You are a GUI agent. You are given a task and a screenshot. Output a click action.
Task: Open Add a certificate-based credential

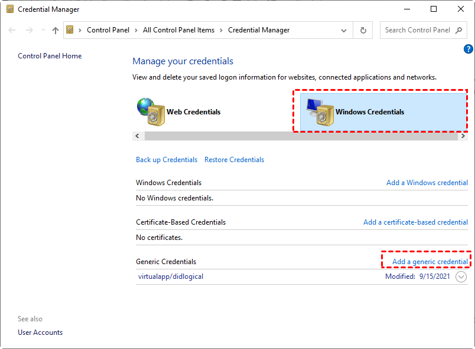pos(415,222)
